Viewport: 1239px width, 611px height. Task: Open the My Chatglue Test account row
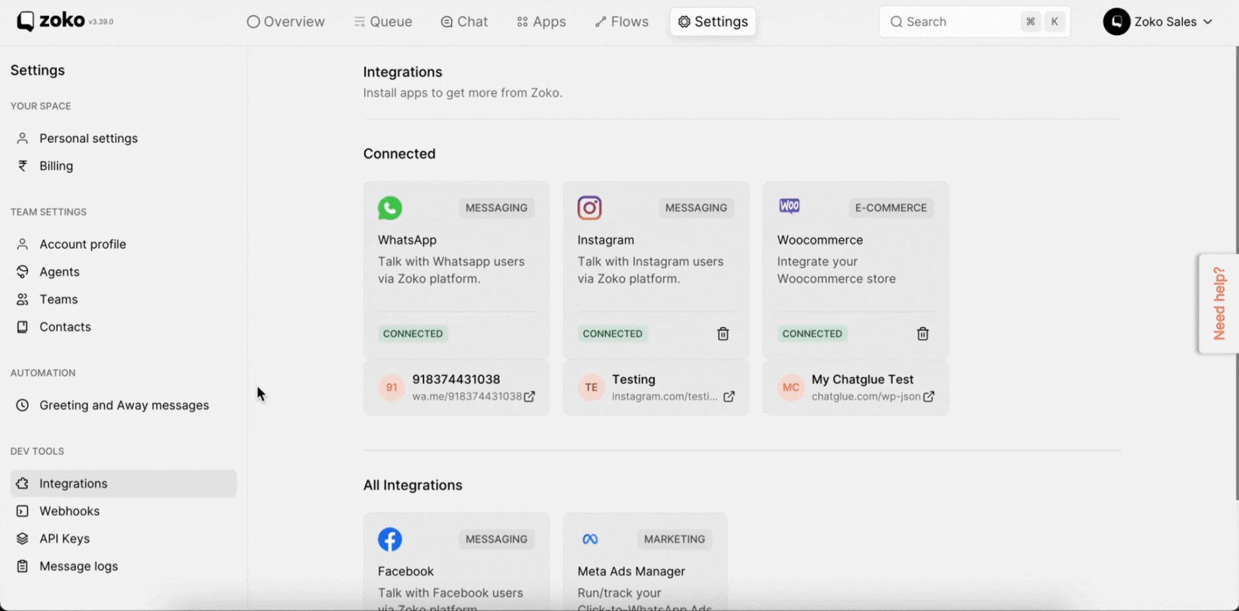pos(856,387)
